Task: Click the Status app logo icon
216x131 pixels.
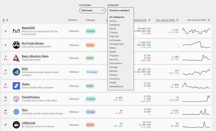Action: tap(16, 86)
